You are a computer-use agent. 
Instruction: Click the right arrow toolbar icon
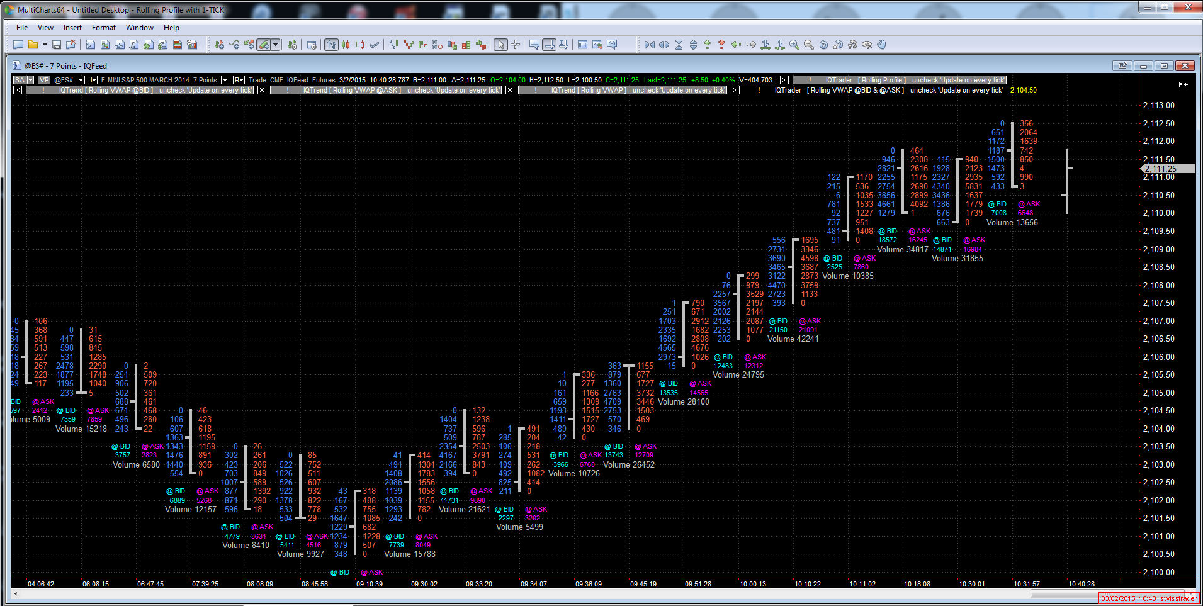pyautogui.click(x=751, y=45)
